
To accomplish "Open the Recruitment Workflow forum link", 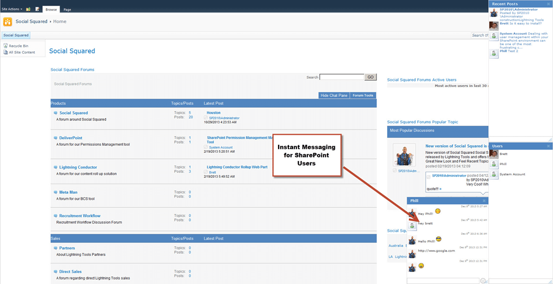I will pyautogui.click(x=80, y=215).
